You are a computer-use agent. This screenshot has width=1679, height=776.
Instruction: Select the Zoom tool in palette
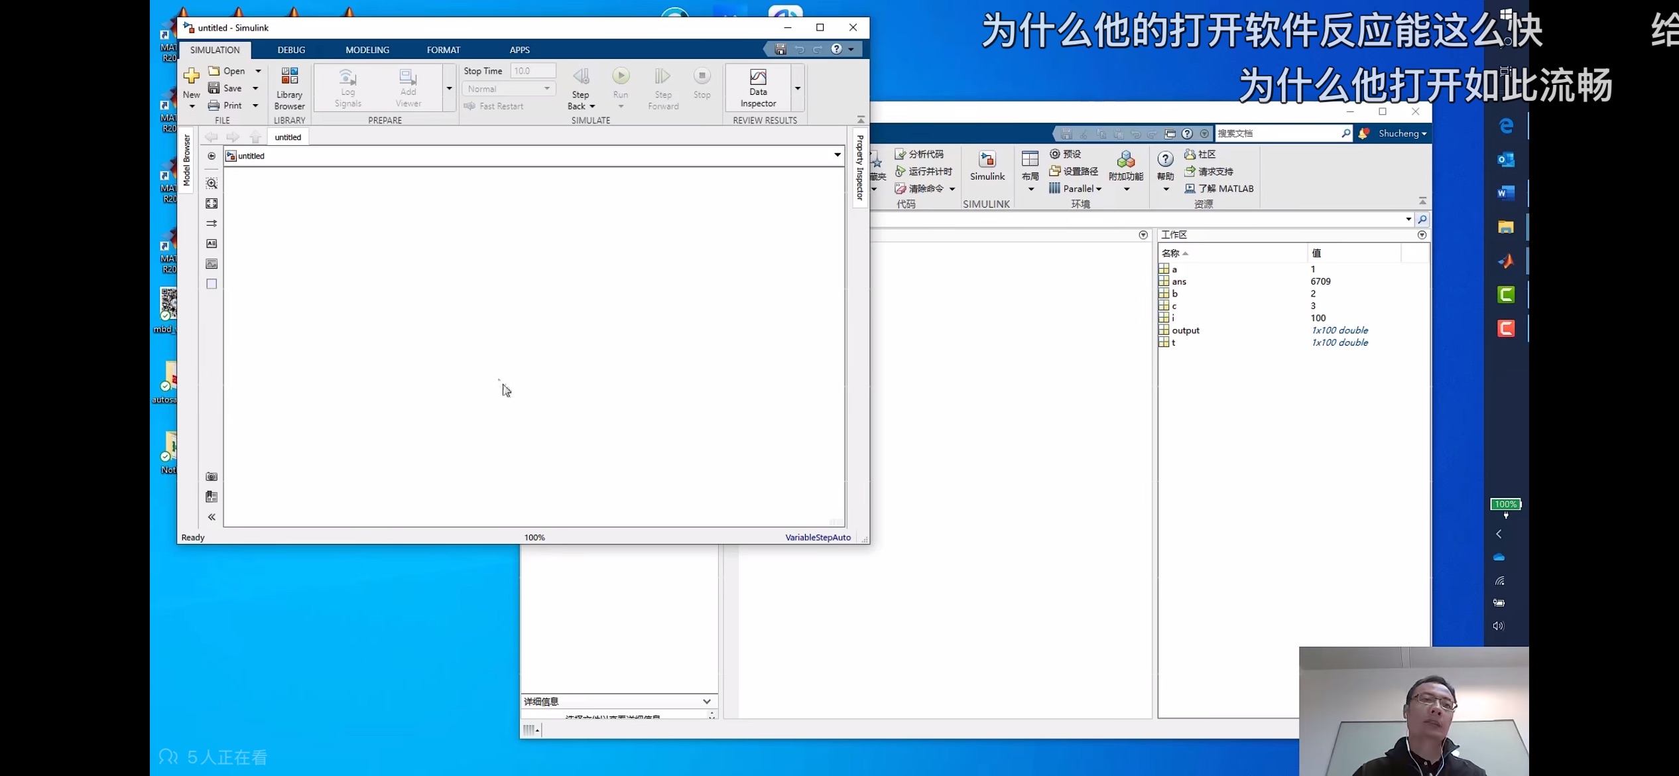tap(212, 183)
